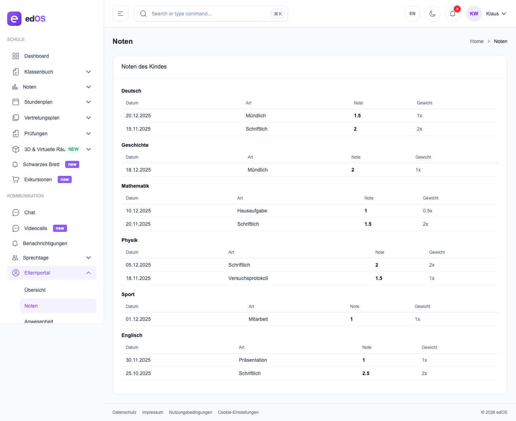
Task: Click the Stundenplan calendar icon
Action: coord(16,102)
